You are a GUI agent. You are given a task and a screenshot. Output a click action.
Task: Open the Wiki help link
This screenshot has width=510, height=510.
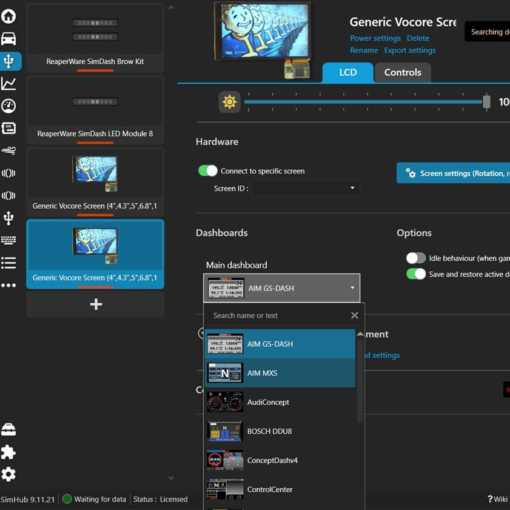coord(498,499)
